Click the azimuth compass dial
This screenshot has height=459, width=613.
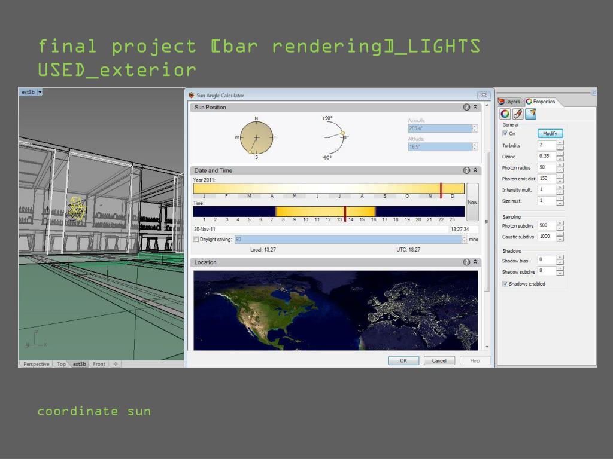click(256, 137)
